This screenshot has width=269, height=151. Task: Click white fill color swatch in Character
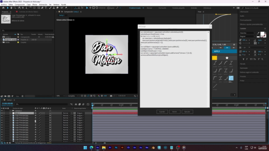click(x=262, y=34)
